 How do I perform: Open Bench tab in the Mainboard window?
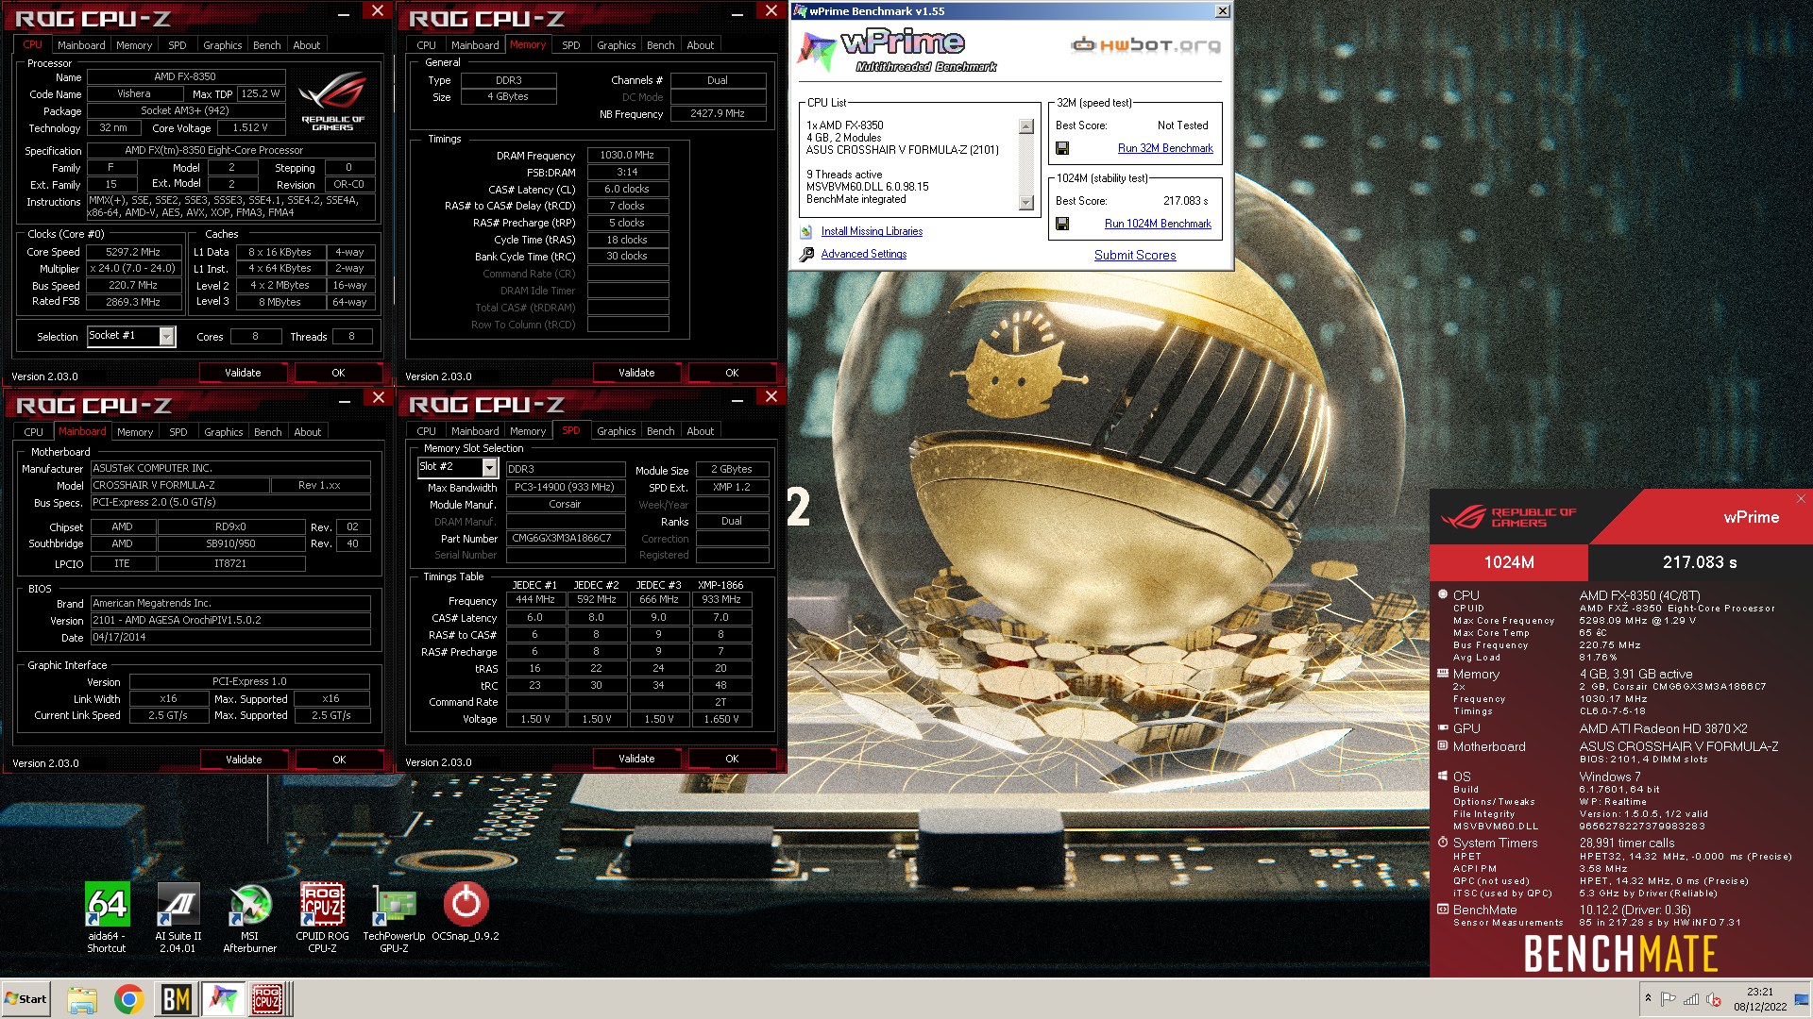click(268, 432)
